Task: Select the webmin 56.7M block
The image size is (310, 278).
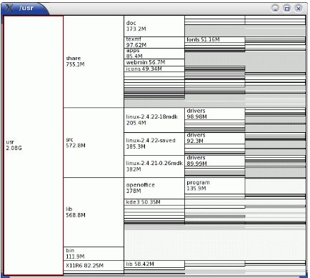Action: 154,63
